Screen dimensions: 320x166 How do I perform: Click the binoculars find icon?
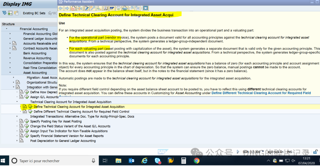tap(131, 8)
